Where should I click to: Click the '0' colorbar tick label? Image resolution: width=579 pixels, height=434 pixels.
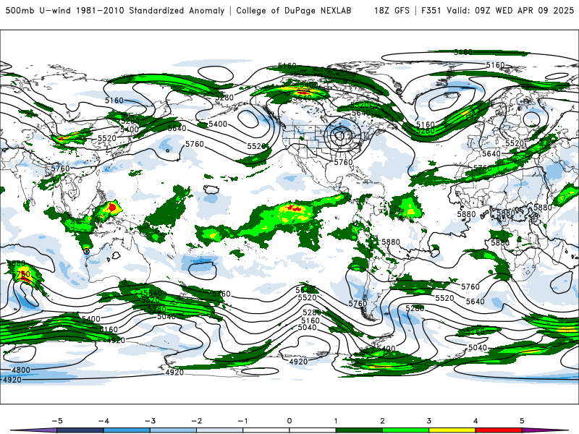coord(289,421)
